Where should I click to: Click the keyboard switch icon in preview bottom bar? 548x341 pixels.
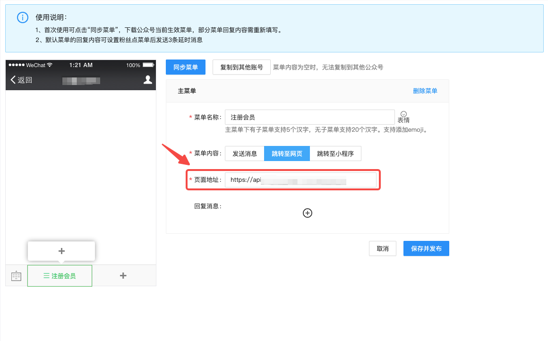pyautogui.click(x=16, y=275)
